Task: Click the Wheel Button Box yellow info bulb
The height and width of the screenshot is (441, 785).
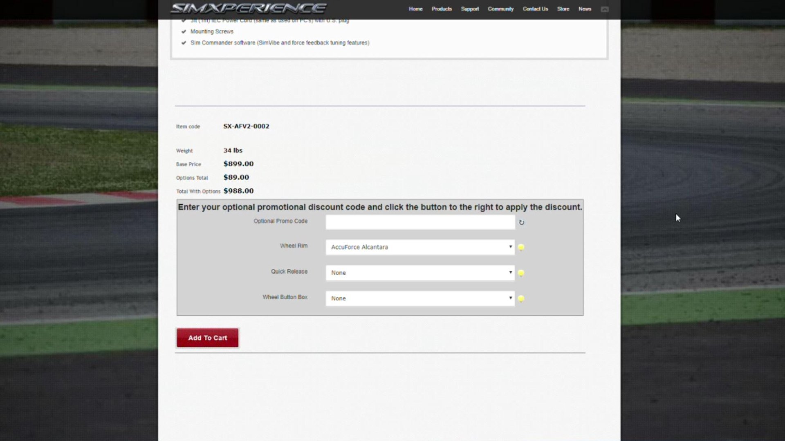Action: [521, 299]
